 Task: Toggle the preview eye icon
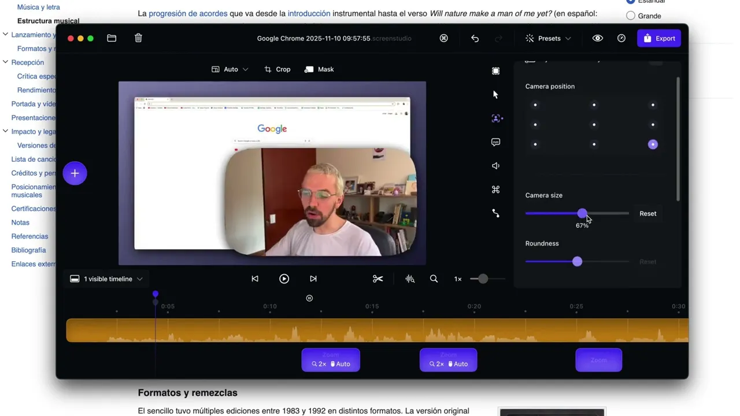(597, 38)
